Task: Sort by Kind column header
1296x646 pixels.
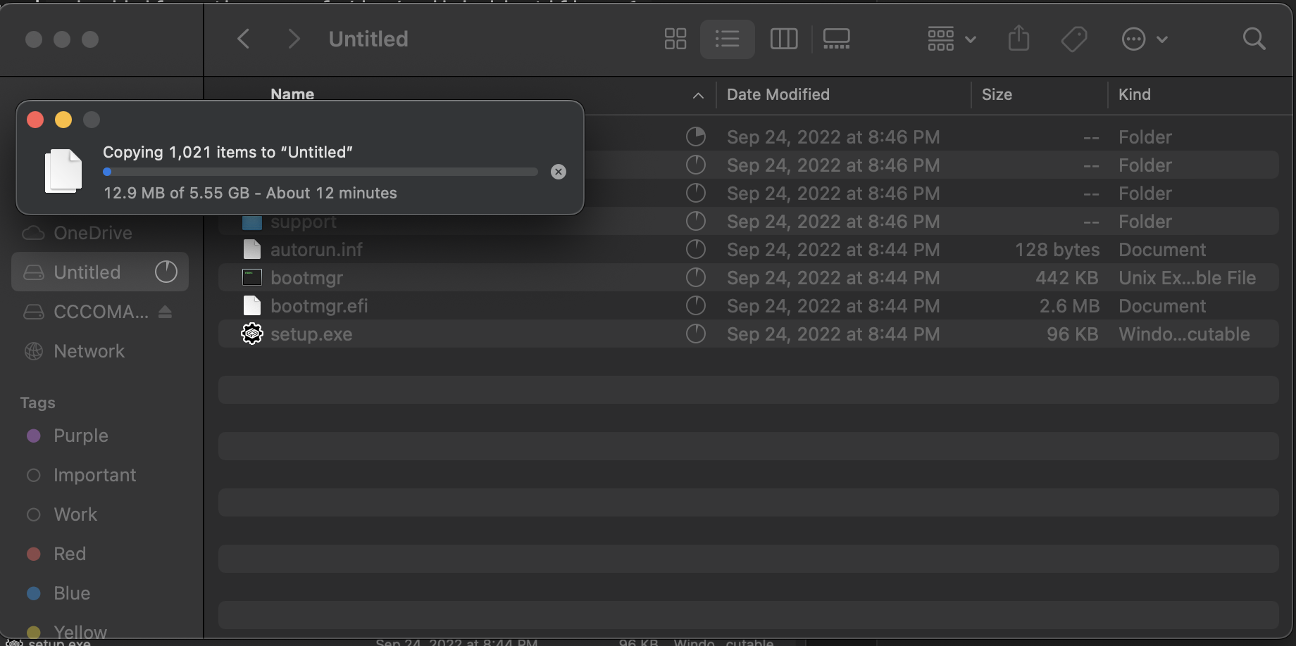Action: pos(1134,94)
